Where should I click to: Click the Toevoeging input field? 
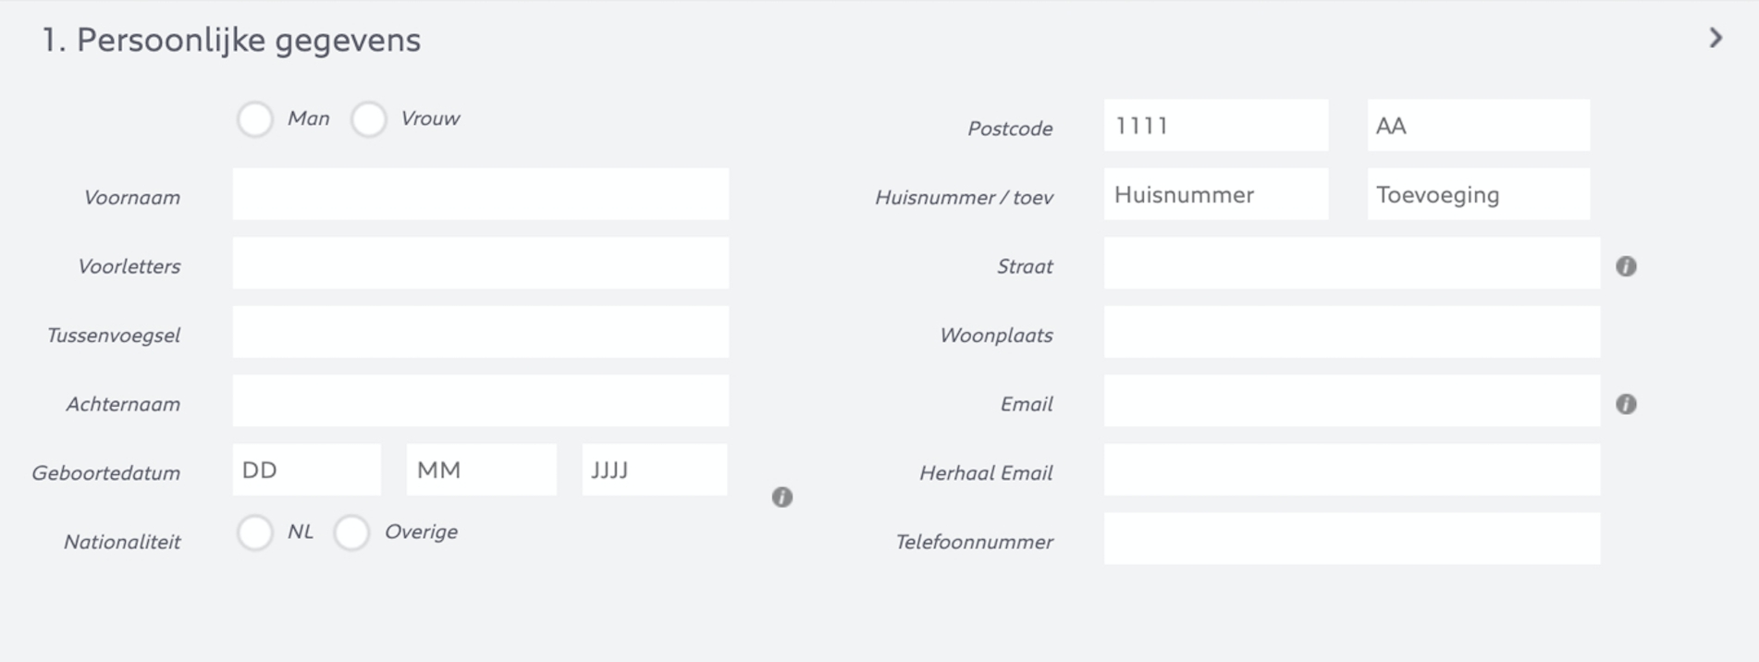tap(1478, 194)
